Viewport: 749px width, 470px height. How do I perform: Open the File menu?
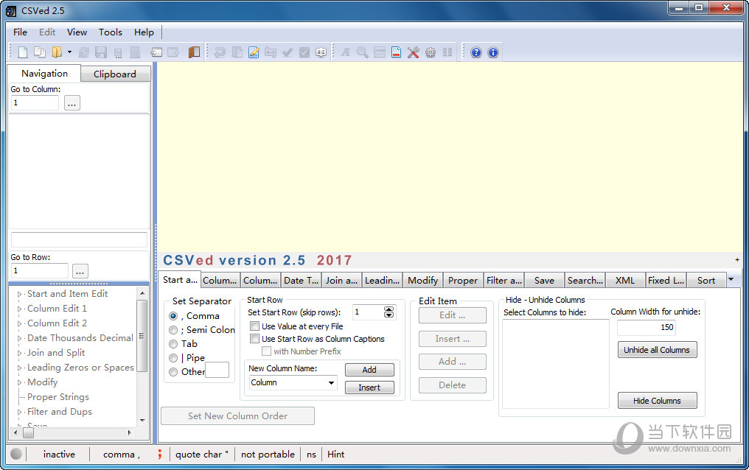point(20,32)
